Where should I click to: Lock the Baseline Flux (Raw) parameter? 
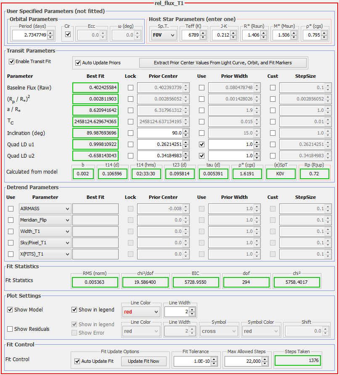tap(130, 88)
